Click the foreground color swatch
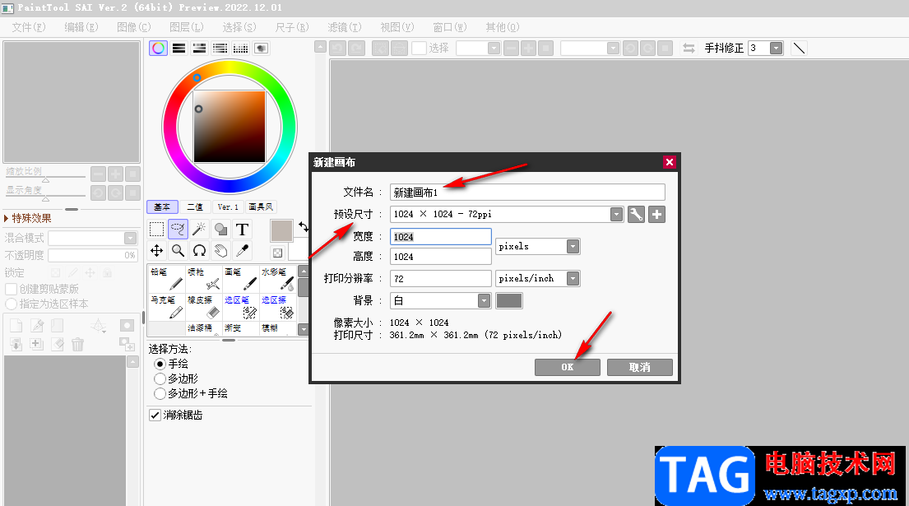The width and height of the screenshot is (909, 506). 281,230
